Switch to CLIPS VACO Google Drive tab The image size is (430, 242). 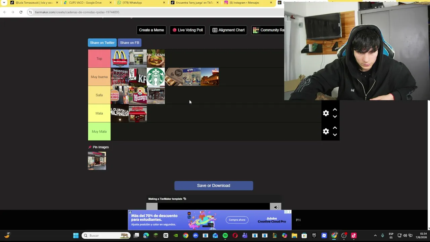pyautogui.click(x=87, y=3)
